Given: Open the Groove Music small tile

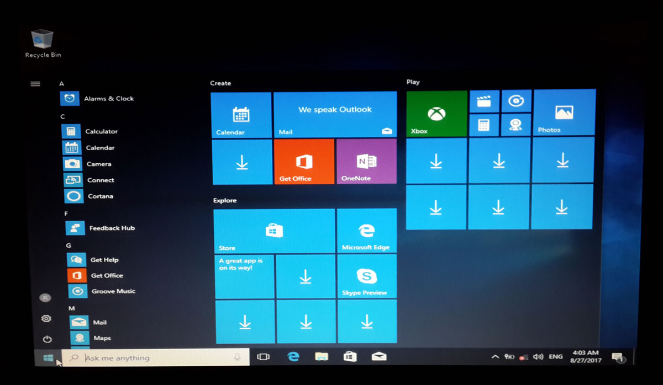Looking at the screenshot, I should 516,101.
